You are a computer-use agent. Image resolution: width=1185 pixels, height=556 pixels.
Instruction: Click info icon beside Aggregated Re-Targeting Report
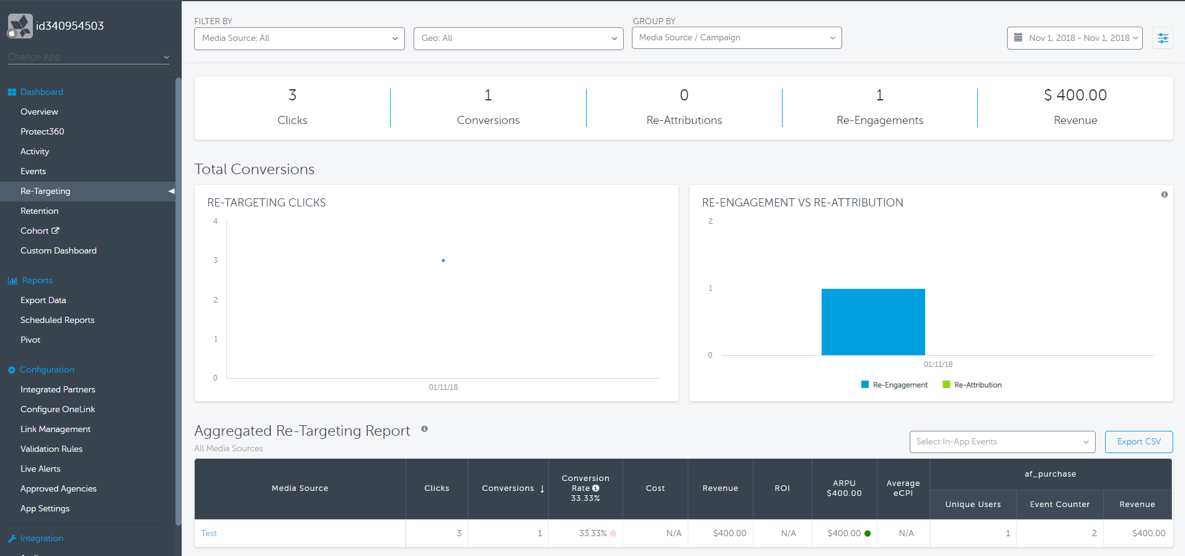(425, 429)
